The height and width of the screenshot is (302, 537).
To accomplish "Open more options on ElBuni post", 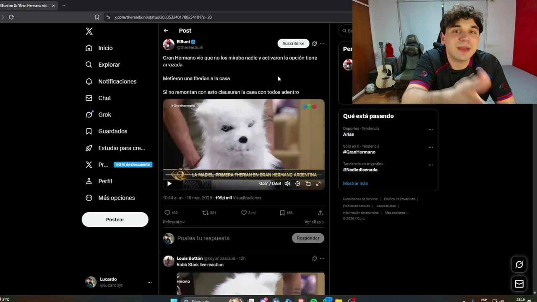I will (x=322, y=44).
